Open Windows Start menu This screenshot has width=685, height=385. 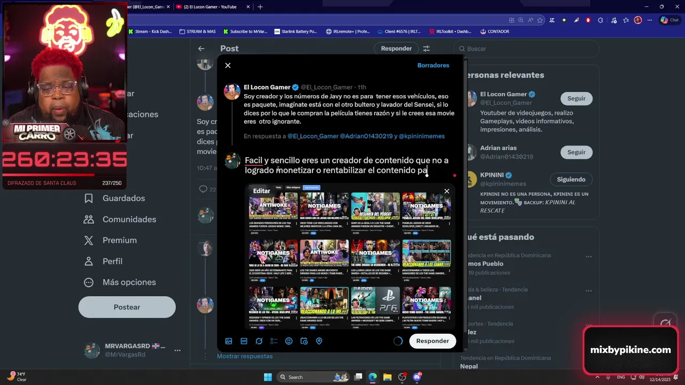tap(268, 377)
